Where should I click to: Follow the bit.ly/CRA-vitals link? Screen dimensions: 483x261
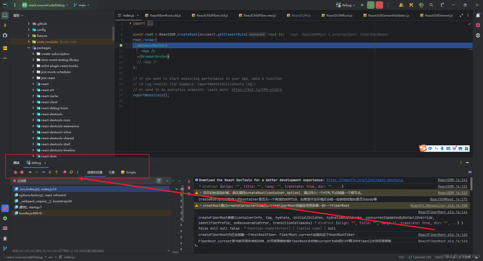click(257, 90)
